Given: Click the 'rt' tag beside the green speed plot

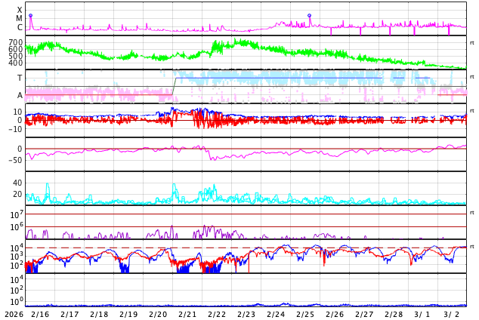Looking at the screenshot, I should click(x=472, y=43).
